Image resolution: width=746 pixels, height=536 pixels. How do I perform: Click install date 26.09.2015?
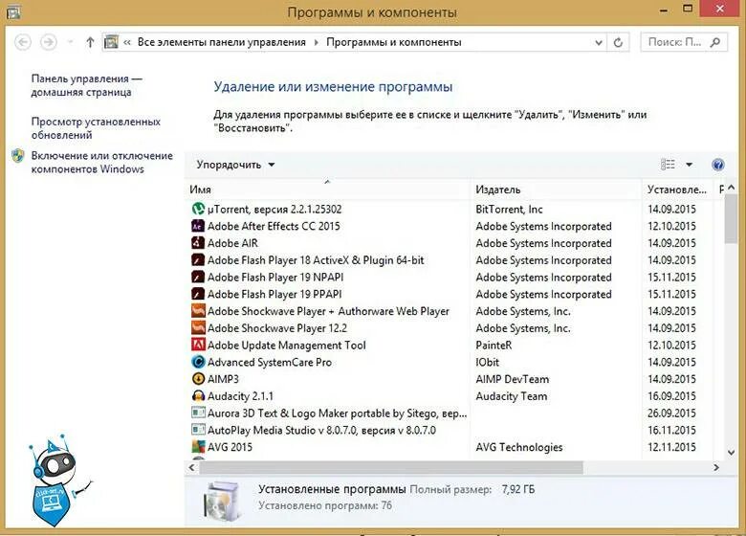click(x=671, y=413)
